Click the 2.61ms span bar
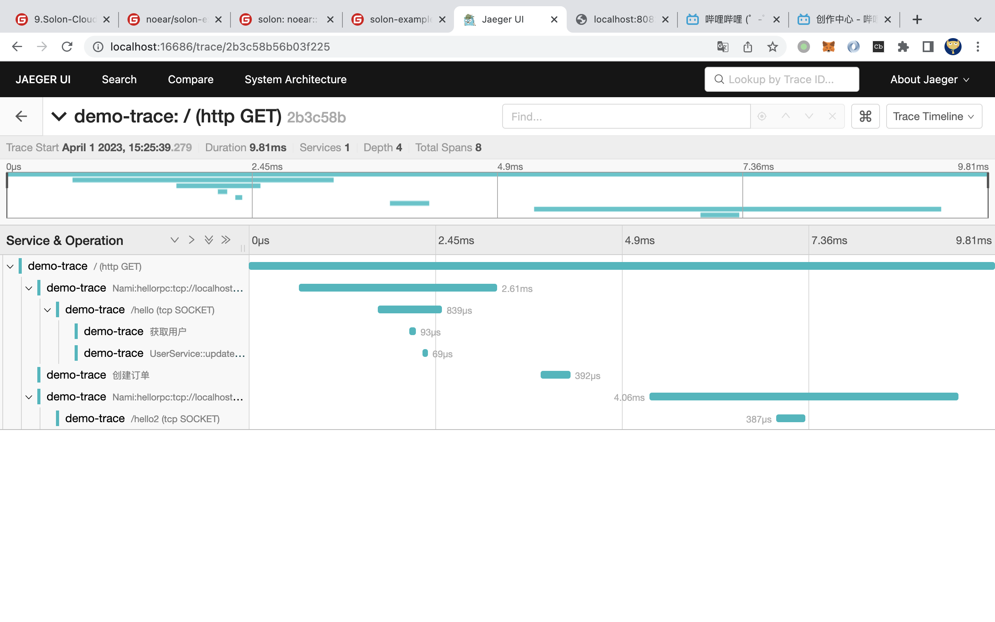995x622 pixels. [x=398, y=288]
